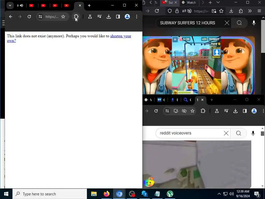Click the Subway Surfers gameplay video

coord(198,65)
